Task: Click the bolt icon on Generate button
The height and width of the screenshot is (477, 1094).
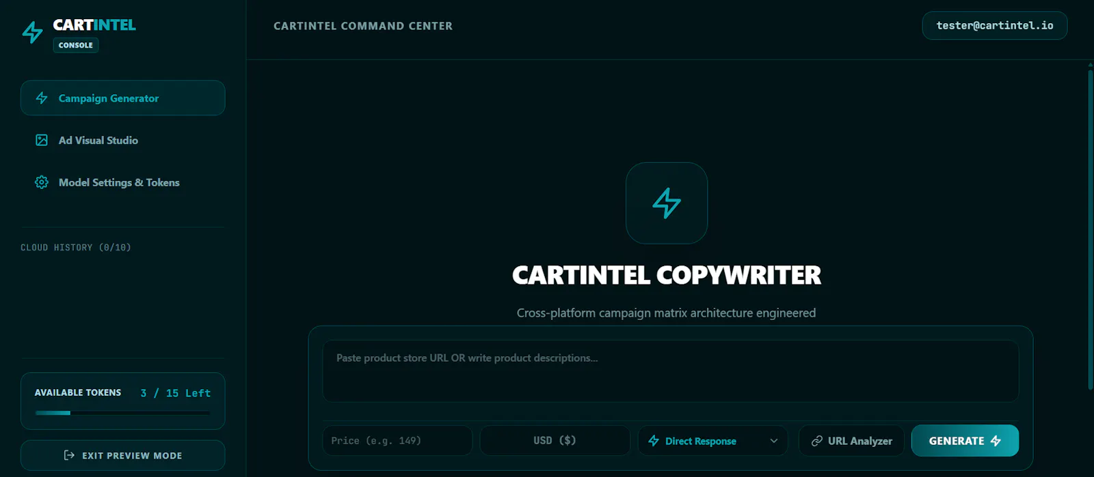Action: [x=996, y=441]
